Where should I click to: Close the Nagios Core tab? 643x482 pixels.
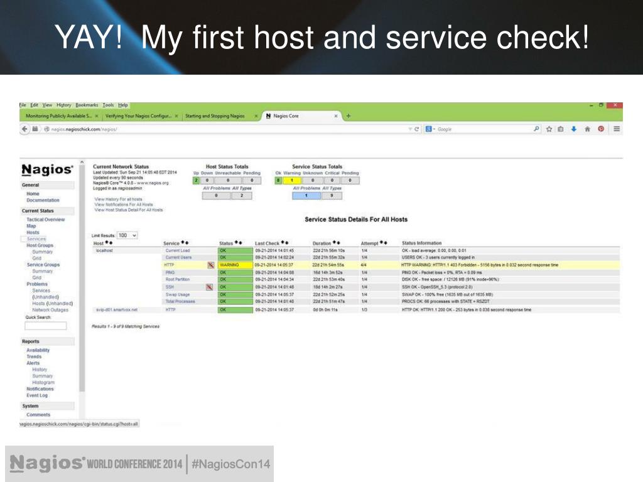[336, 116]
